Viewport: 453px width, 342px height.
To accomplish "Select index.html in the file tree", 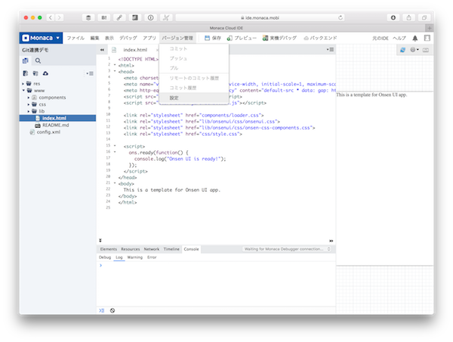I will point(58,118).
